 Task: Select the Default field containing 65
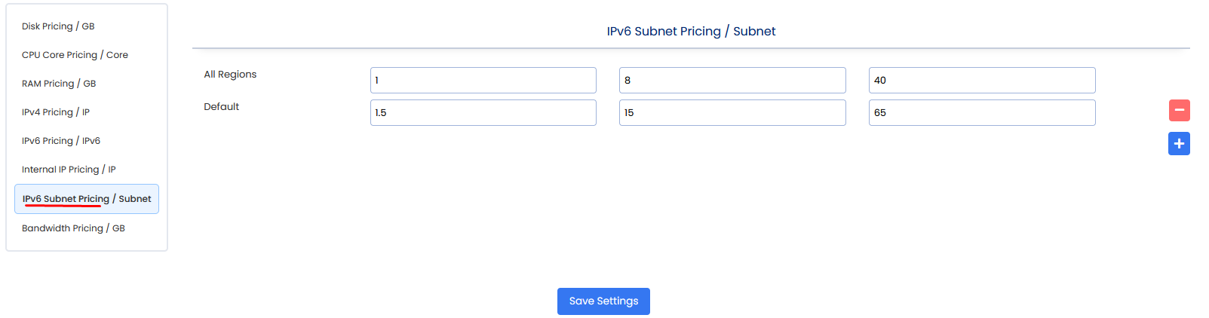click(x=981, y=113)
